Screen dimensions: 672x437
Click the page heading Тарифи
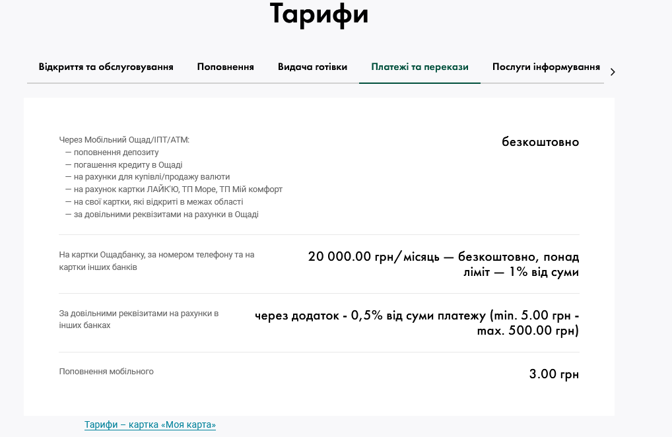point(319,13)
